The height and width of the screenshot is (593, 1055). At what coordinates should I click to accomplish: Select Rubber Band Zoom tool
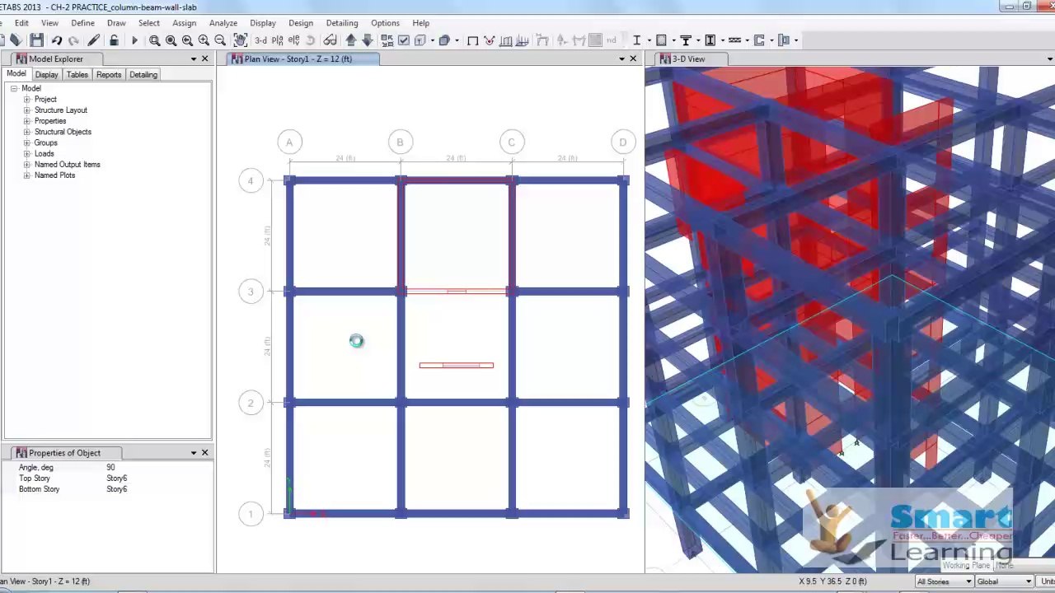(154, 40)
